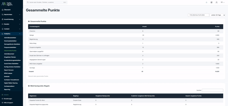Click the Doppelte Punkte für Reini row

pyautogui.click(x=126, y=100)
